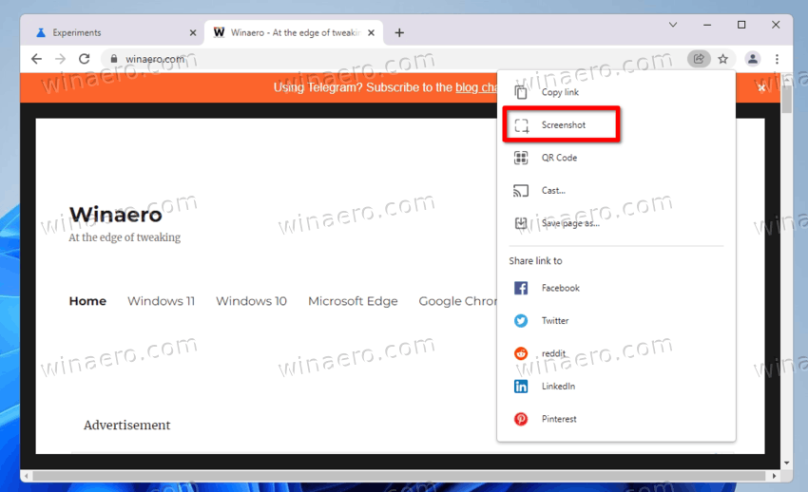Open the Share this page icon
This screenshot has height=492, width=808.
point(699,59)
